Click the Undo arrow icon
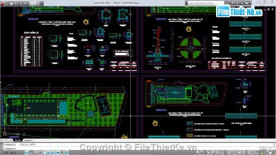 coord(25,3)
